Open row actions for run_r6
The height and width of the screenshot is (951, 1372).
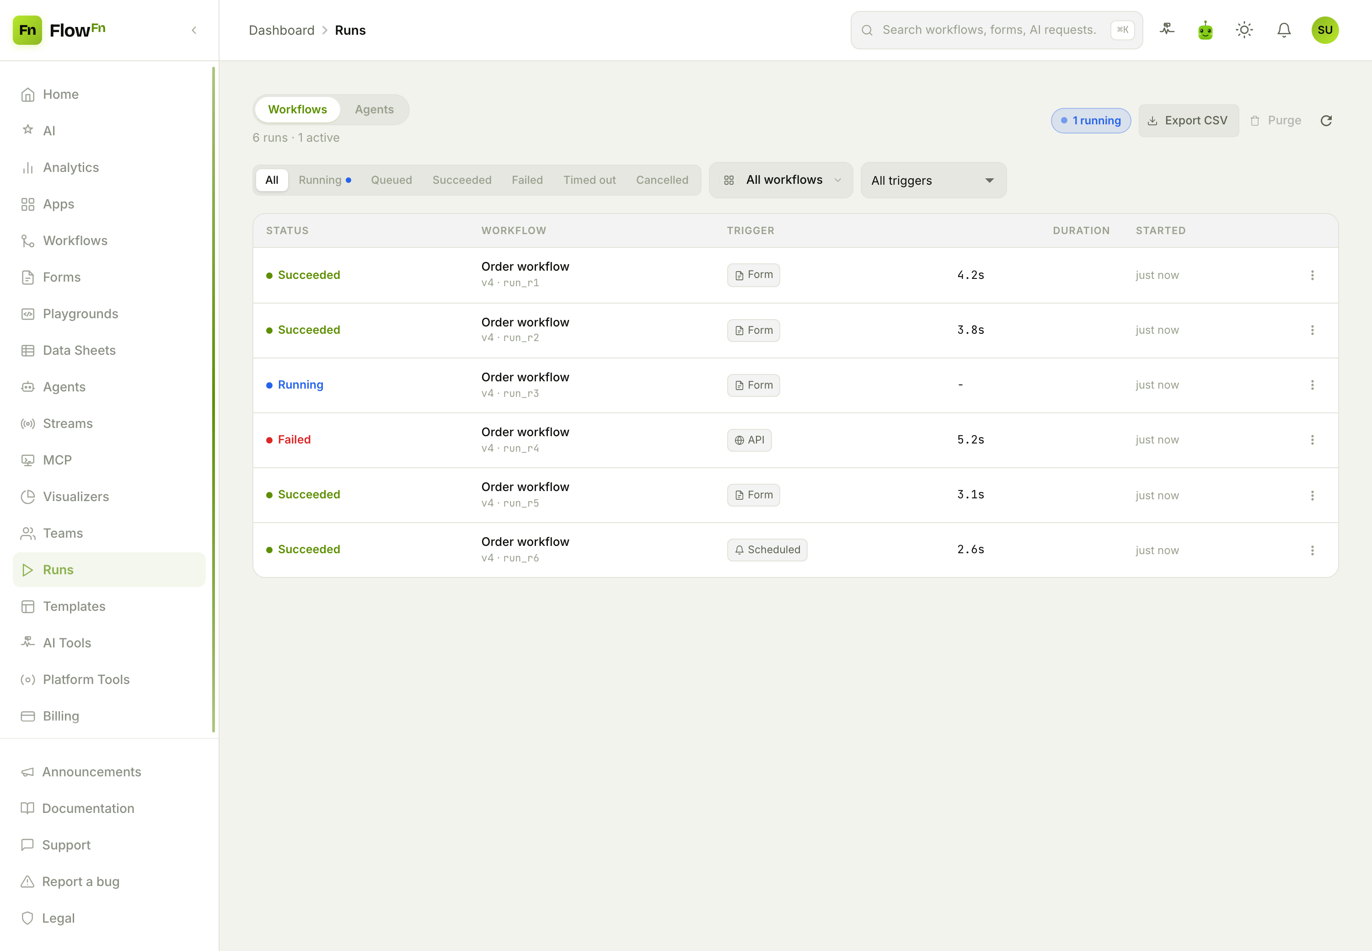[x=1312, y=550]
